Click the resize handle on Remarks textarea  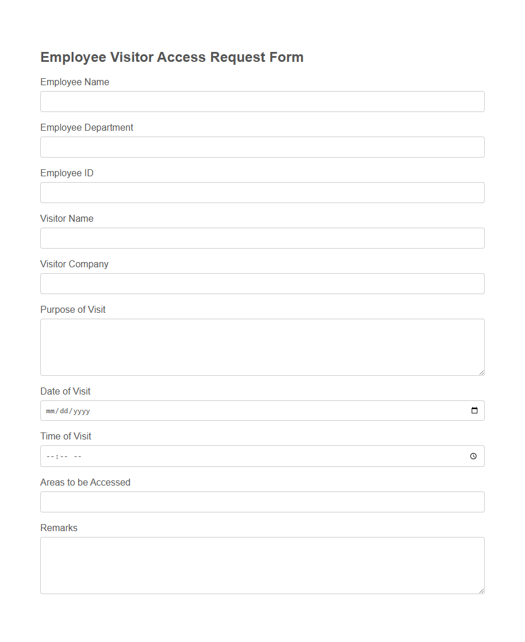point(481,590)
